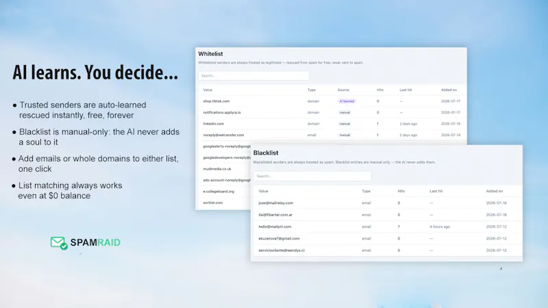Click '2 days ago' in linkedin.com row

click(408, 124)
